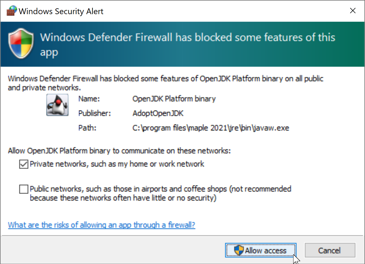The width and height of the screenshot is (365, 264).
Task: Click the Private networks option label text
Action: (117, 164)
